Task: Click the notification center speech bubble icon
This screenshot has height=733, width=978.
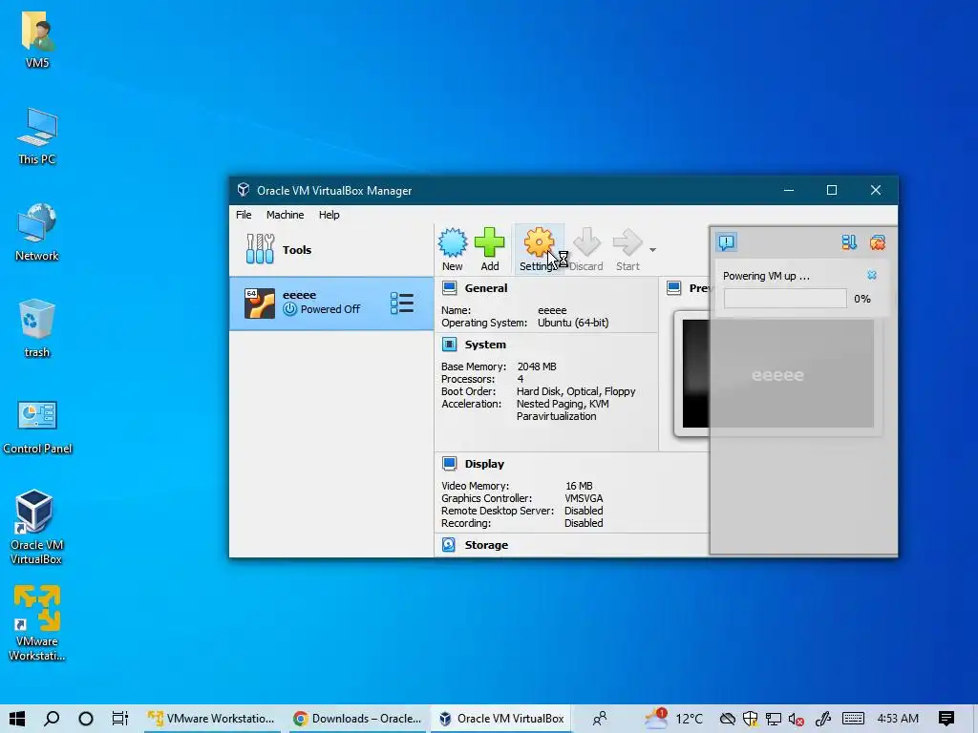Action: tap(727, 241)
